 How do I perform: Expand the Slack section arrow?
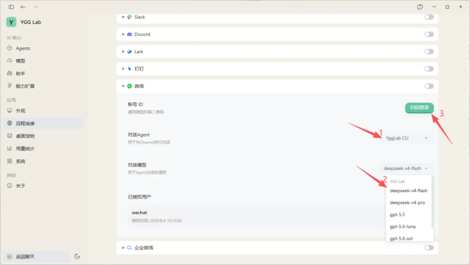123,17
